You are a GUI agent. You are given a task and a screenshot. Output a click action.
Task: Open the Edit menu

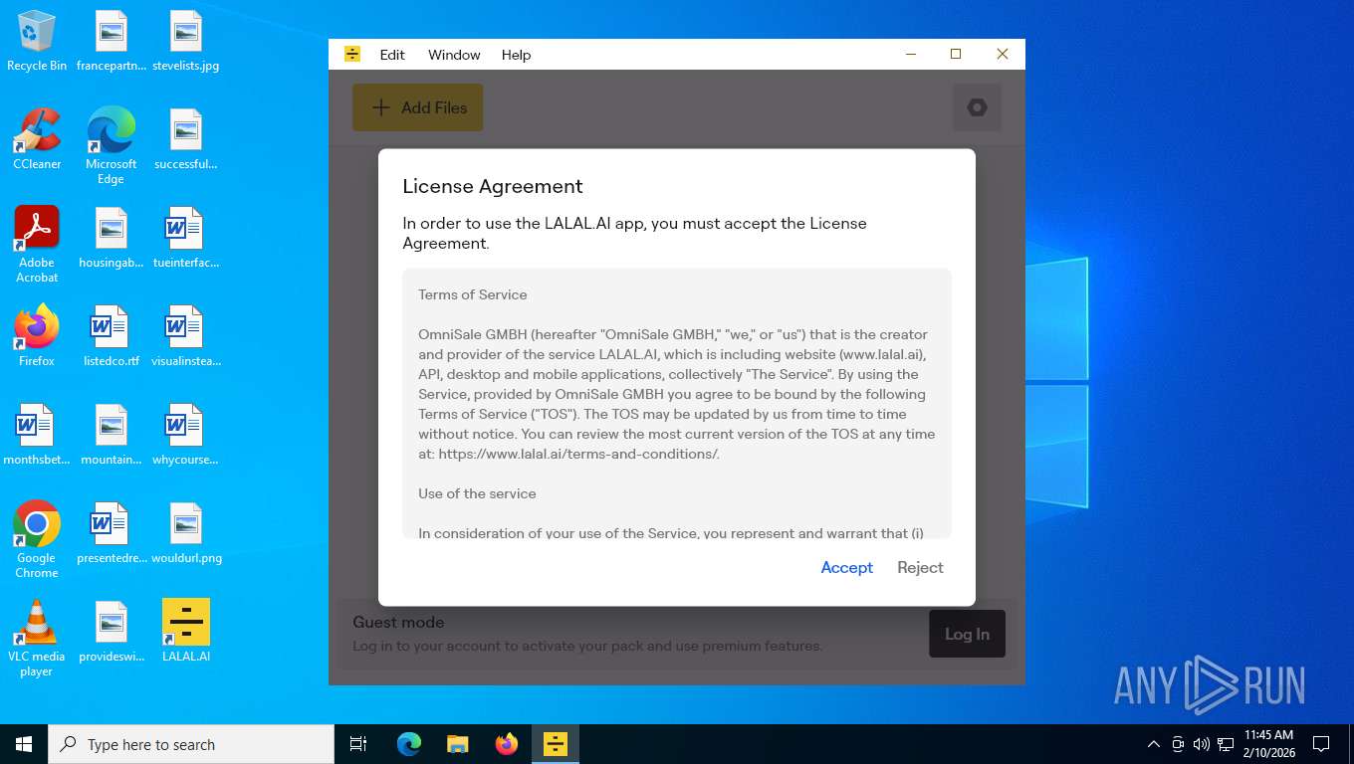[x=392, y=55]
